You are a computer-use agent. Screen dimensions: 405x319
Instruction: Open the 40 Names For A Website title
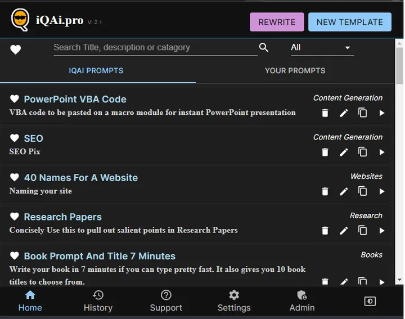click(x=81, y=178)
